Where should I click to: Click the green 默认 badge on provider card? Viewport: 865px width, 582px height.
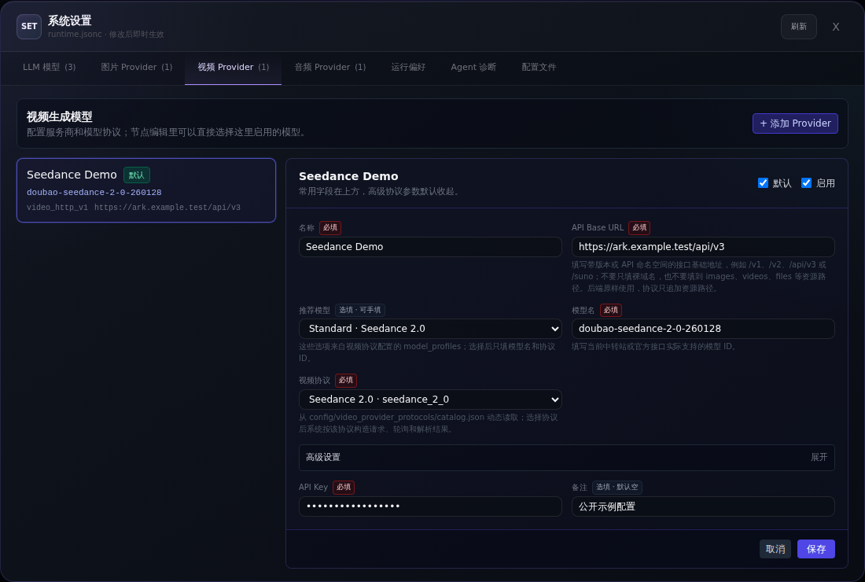(136, 175)
